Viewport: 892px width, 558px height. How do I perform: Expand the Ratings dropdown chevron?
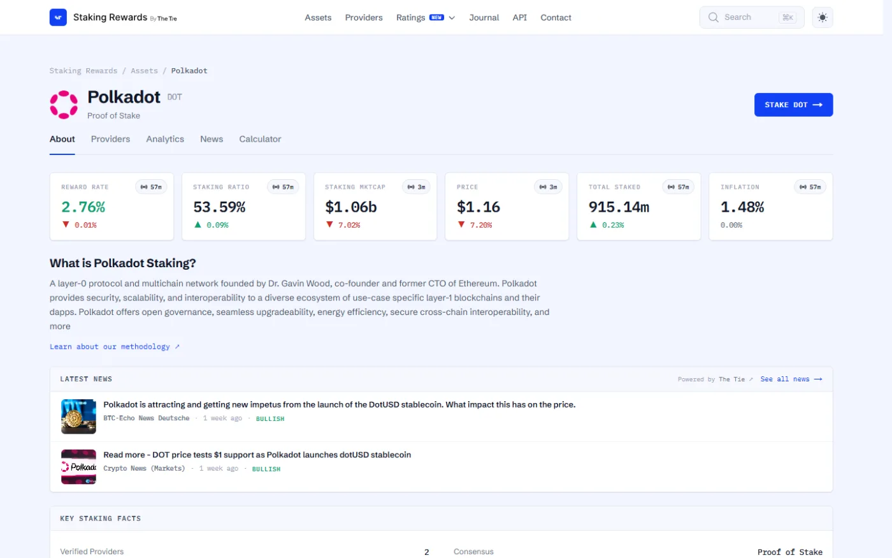point(452,18)
